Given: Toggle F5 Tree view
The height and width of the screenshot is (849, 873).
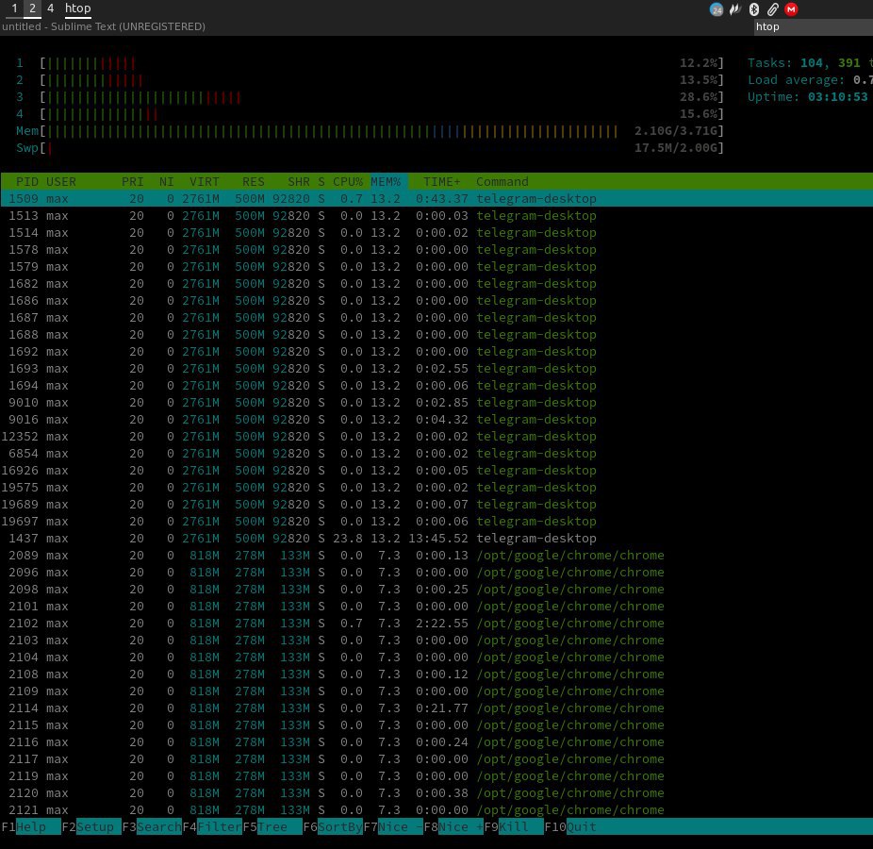Looking at the screenshot, I should click(272, 826).
